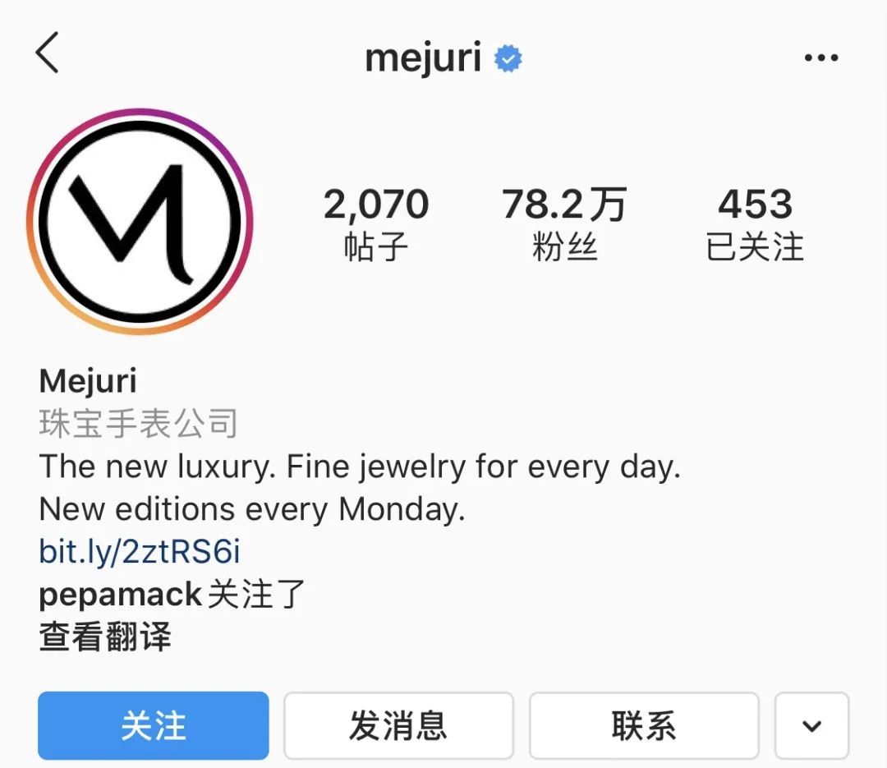Image resolution: width=887 pixels, height=768 pixels.
Task: Open the bit.ly/2ztRS6i link
Action: (x=140, y=551)
